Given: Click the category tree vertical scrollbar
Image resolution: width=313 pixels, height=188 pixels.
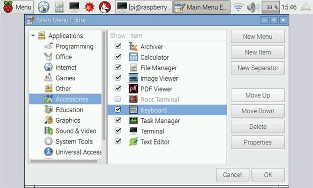Looking at the screenshot, I should (x=104, y=86).
